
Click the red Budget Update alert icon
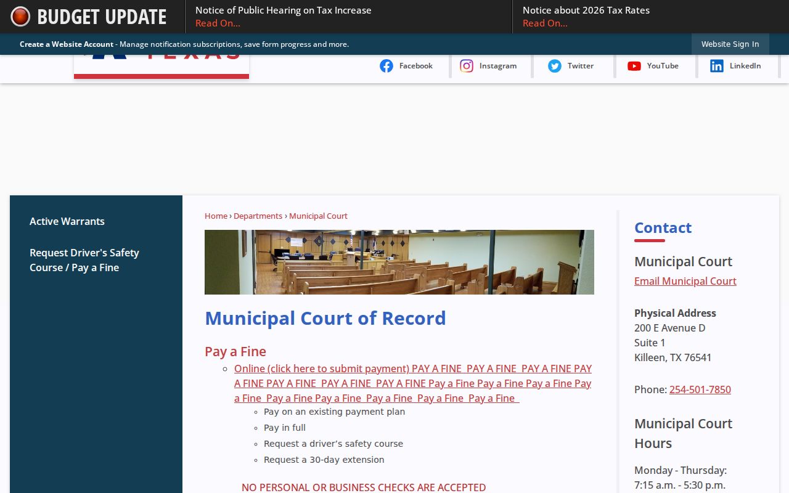click(20, 17)
